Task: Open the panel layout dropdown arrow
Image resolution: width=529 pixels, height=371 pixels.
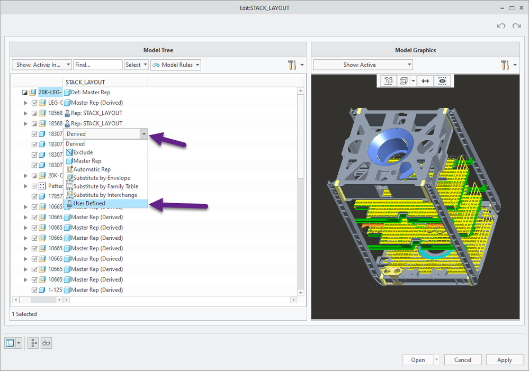Action: point(19,343)
